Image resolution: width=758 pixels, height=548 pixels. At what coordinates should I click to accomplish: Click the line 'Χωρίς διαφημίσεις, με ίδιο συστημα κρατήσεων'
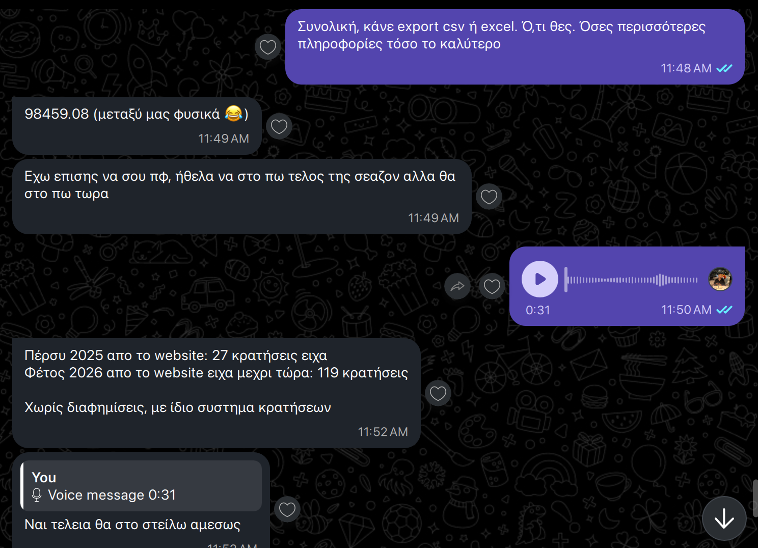click(x=178, y=407)
